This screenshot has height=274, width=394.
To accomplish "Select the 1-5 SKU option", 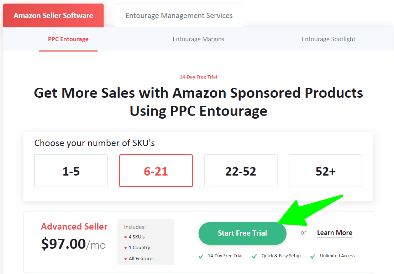I will point(71,171).
